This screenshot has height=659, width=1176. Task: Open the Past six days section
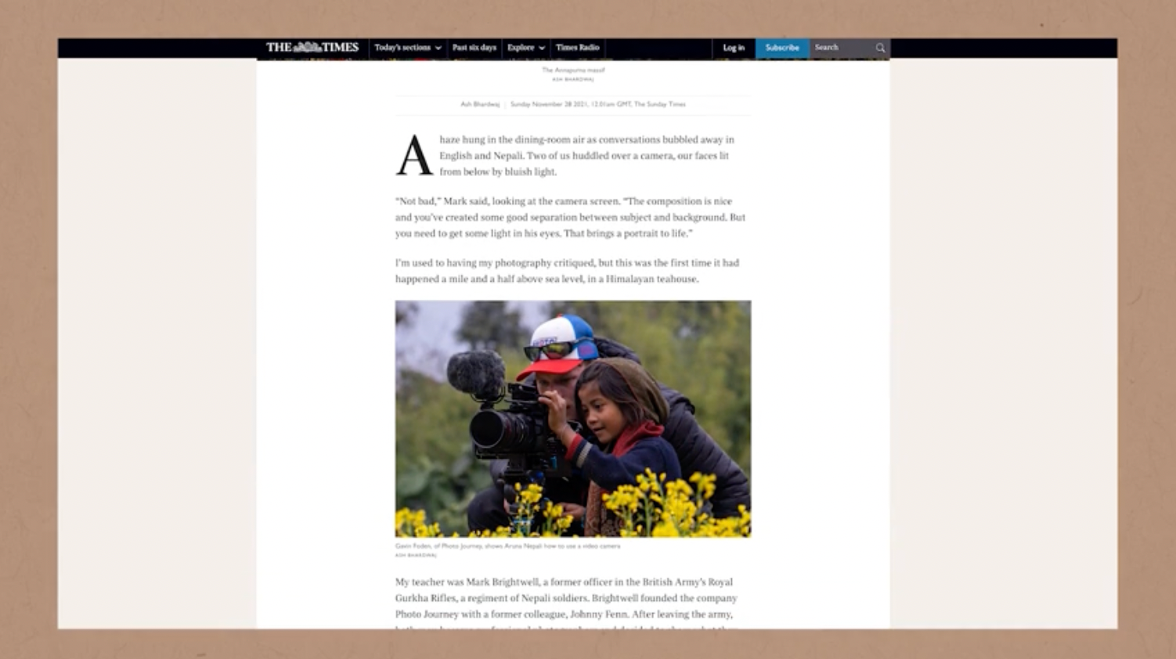click(474, 48)
